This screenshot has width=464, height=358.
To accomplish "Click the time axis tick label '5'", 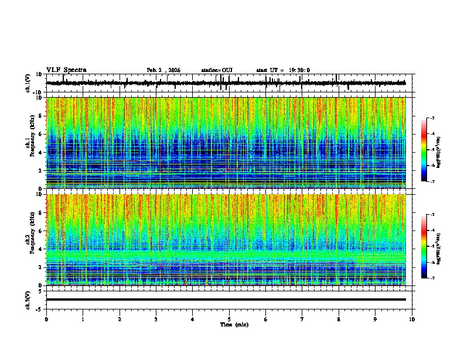I will point(229,319).
